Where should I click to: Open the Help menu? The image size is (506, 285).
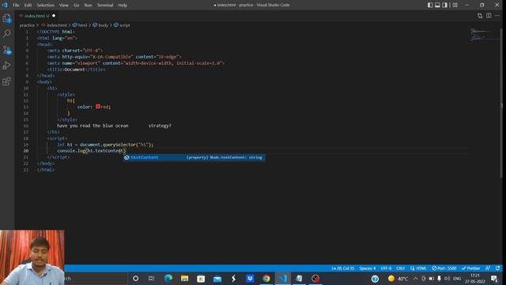coord(123,5)
